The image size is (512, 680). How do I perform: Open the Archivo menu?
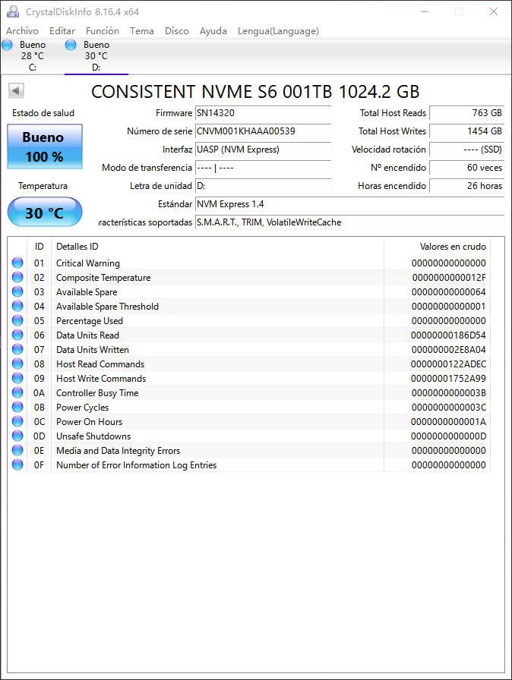point(22,31)
